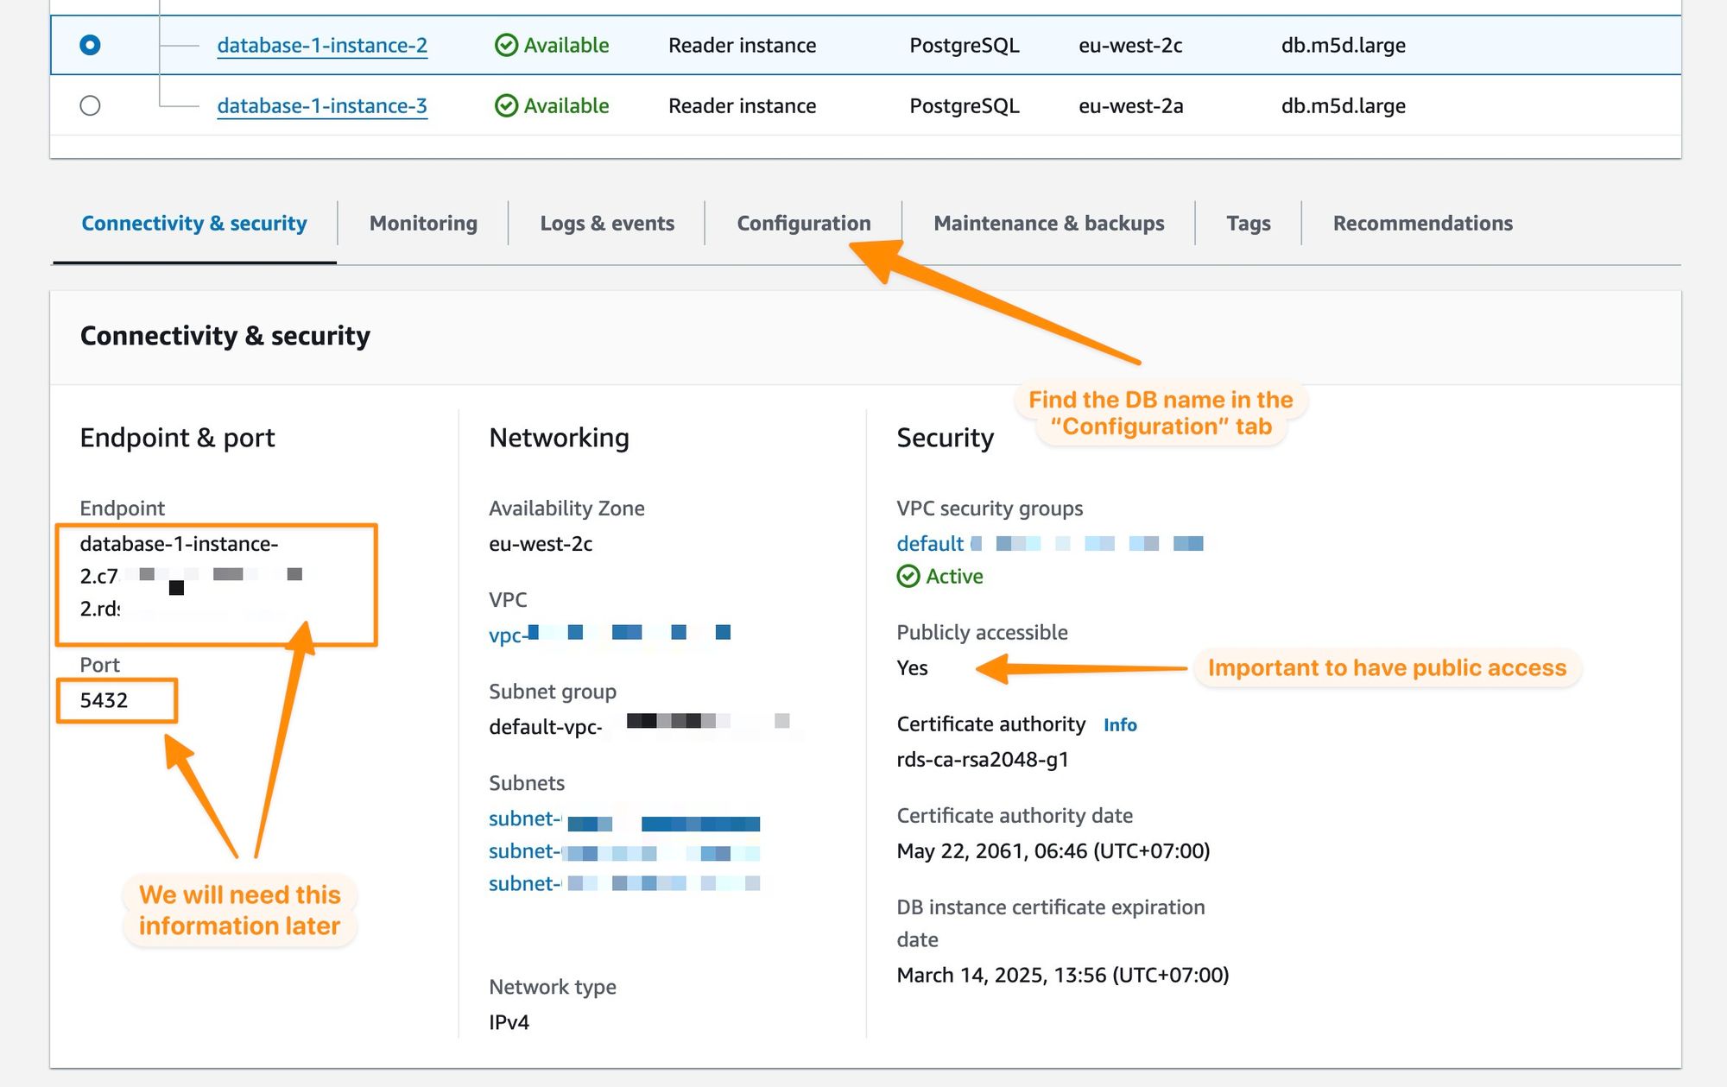Click the Info link beside Certificate authority
The image size is (1727, 1087).
1120,725
